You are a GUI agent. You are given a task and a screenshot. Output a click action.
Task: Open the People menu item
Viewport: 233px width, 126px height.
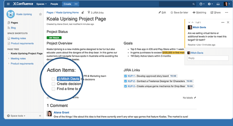click(54, 4)
